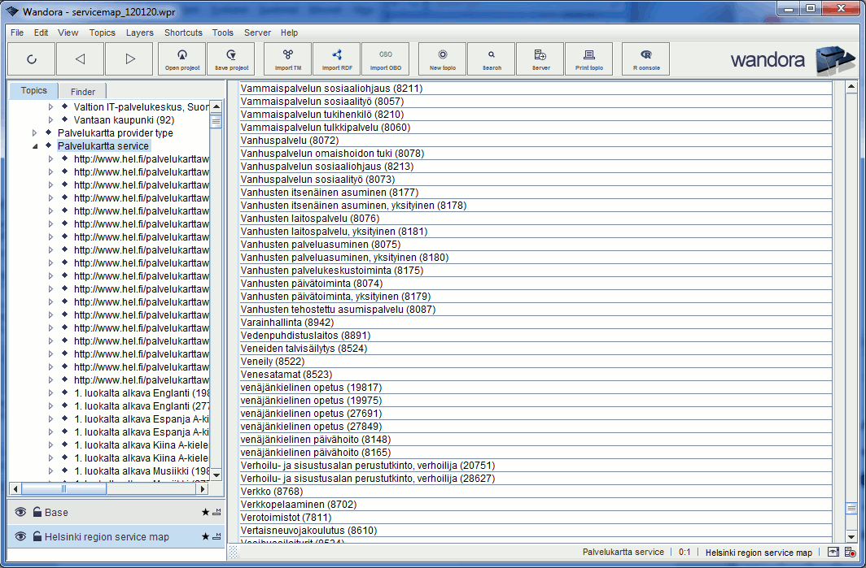Click the Save project button
866x568 pixels.
pyautogui.click(x=230, y=58)
